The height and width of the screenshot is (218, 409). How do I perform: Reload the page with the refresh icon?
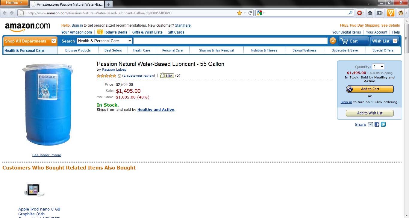[x=250, y=13]
